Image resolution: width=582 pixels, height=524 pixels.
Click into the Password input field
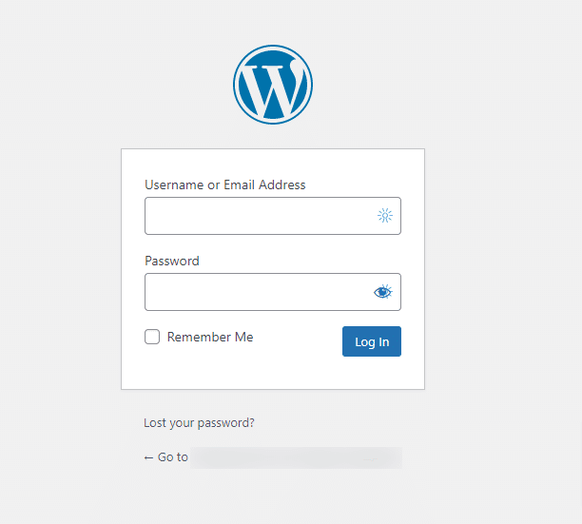[257, 292]
